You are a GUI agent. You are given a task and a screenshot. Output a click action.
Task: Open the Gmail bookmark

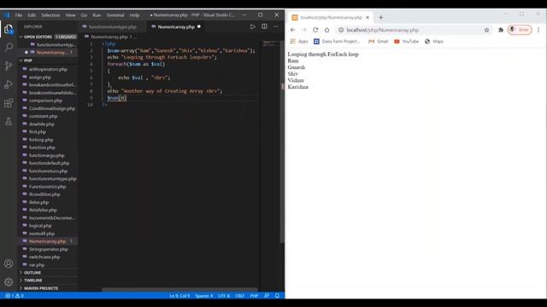click(x=379, y=42)
